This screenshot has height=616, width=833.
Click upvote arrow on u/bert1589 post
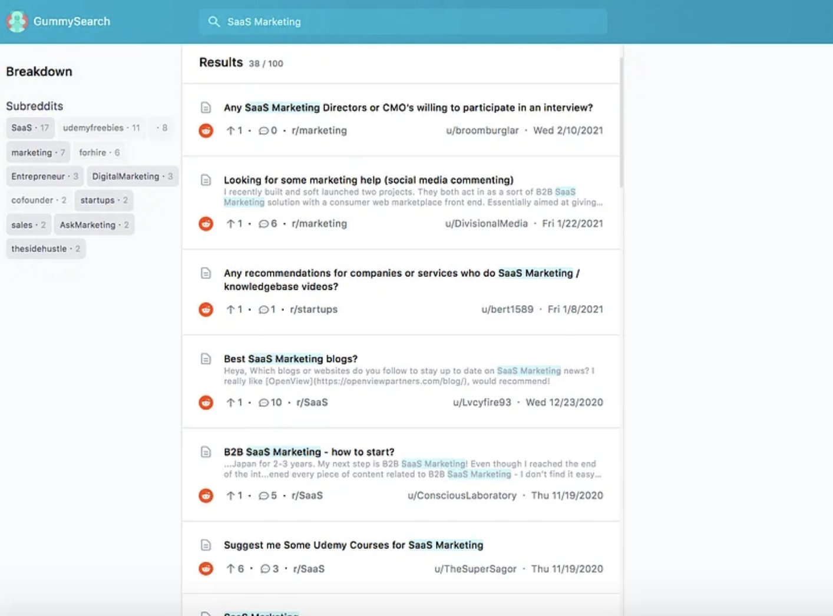tap(230, 309)
